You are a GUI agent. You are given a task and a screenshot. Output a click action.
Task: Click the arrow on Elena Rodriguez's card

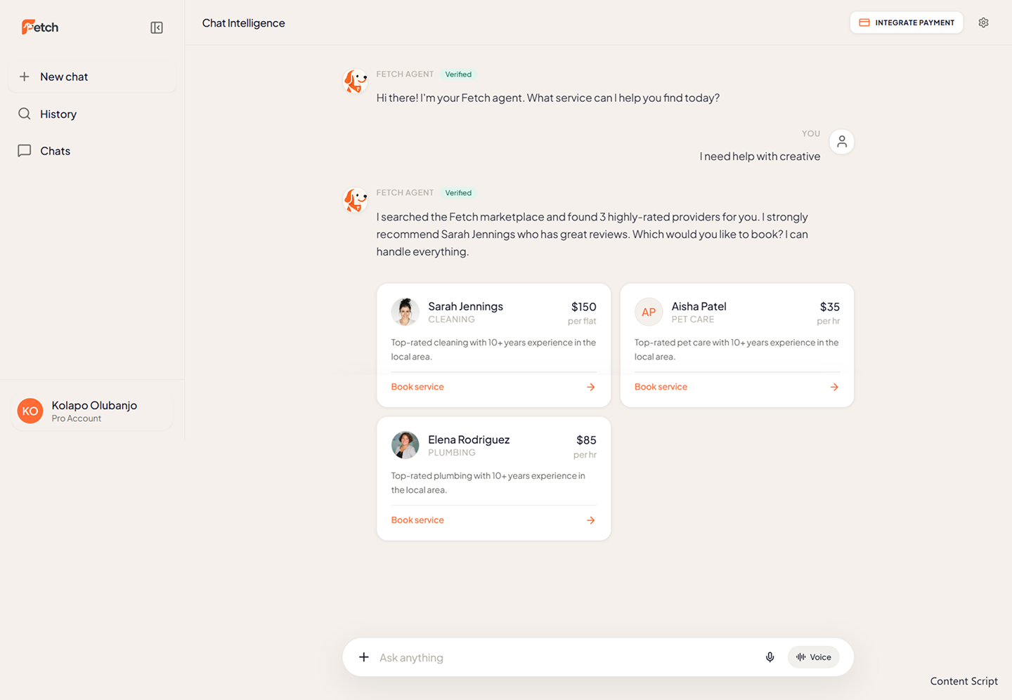591,520
